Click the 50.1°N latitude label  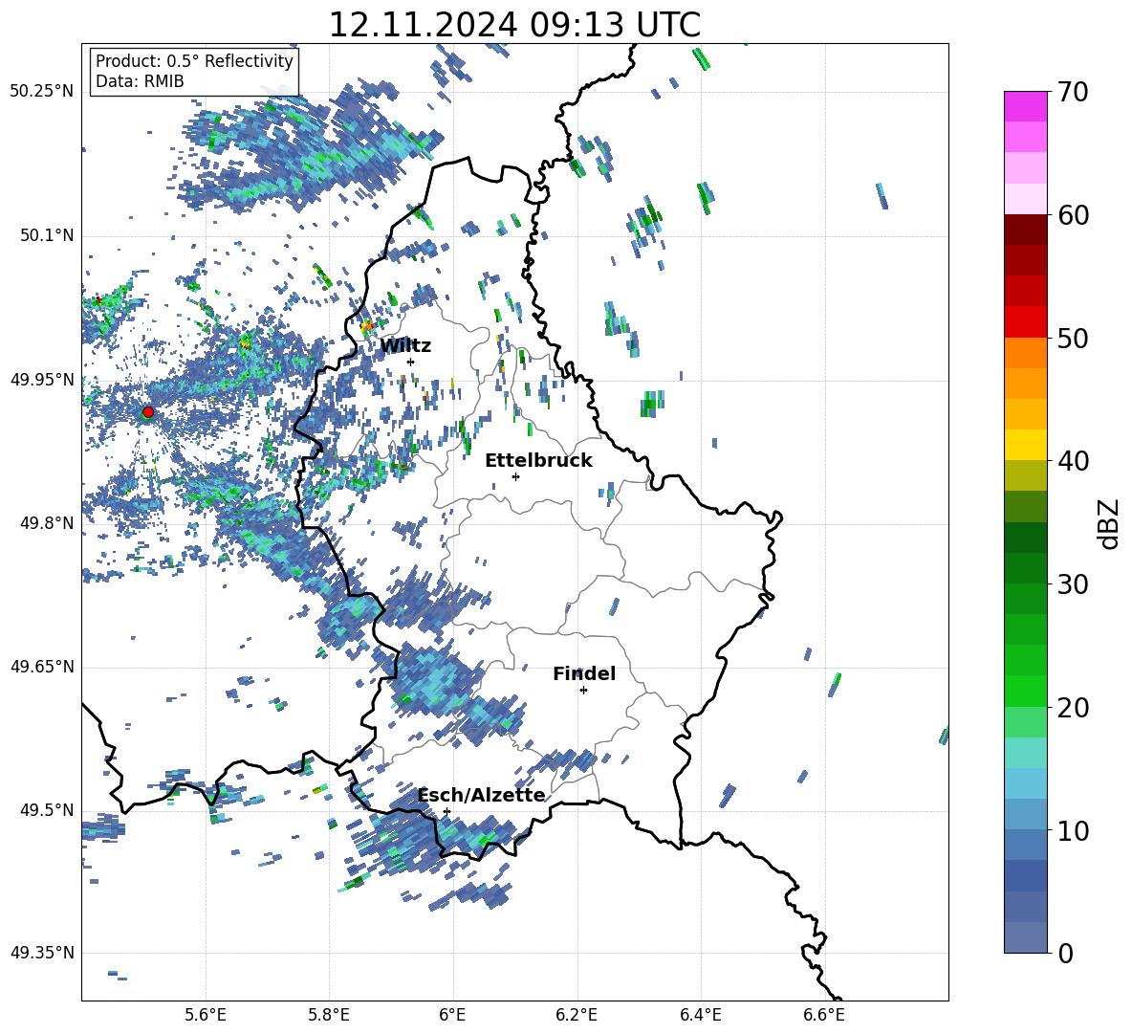click(46, 235)
